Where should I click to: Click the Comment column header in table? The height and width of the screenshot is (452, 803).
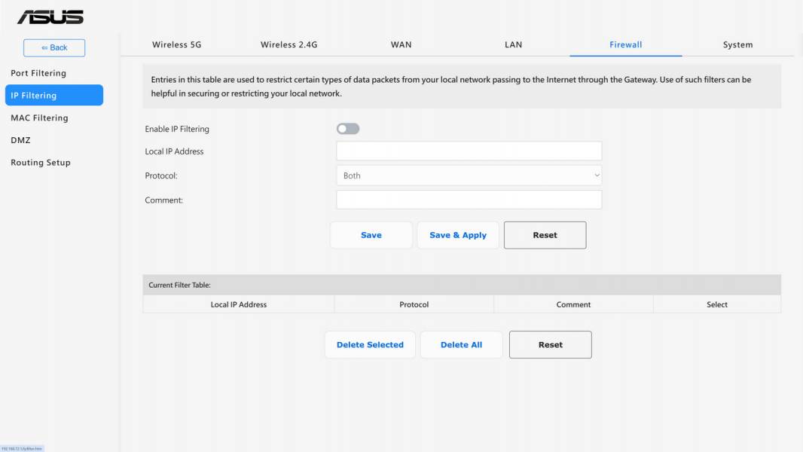click(573, 304)
